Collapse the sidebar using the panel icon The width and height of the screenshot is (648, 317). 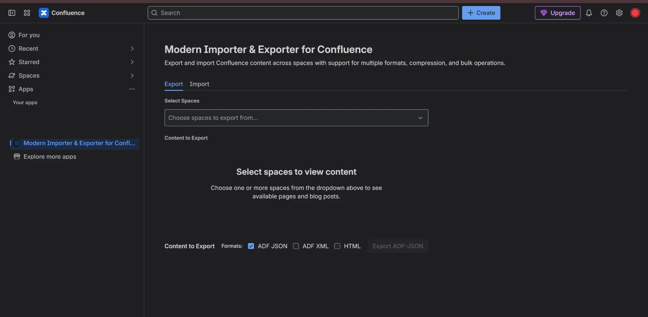coord(12,13)
